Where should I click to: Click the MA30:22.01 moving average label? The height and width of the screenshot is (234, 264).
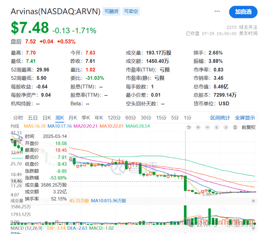112,126
